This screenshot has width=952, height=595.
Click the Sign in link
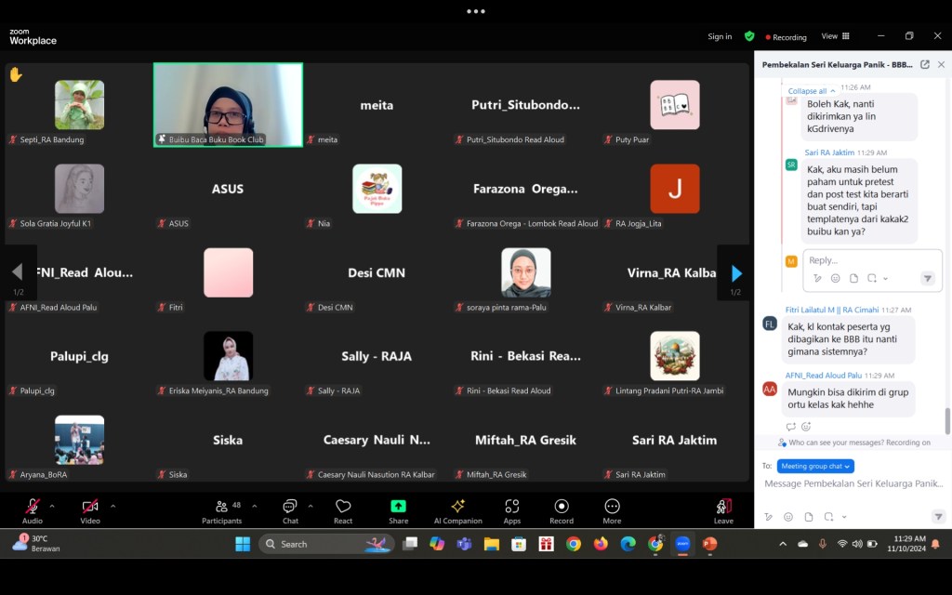coord(720,36)
